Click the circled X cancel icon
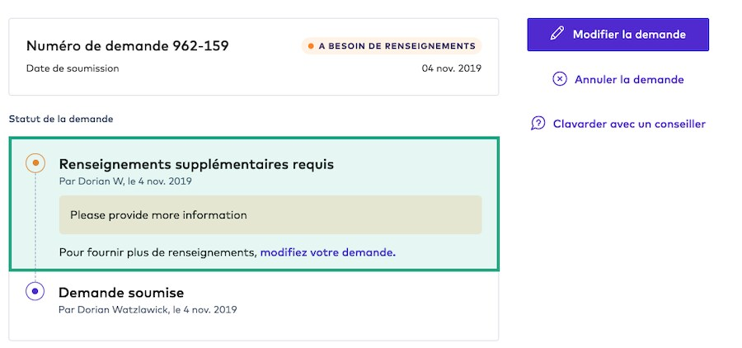Image resolution: width=742 pixels, height=348 pixels. 560,79
